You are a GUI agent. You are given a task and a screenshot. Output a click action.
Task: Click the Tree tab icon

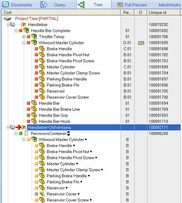[x=81, y=5]
